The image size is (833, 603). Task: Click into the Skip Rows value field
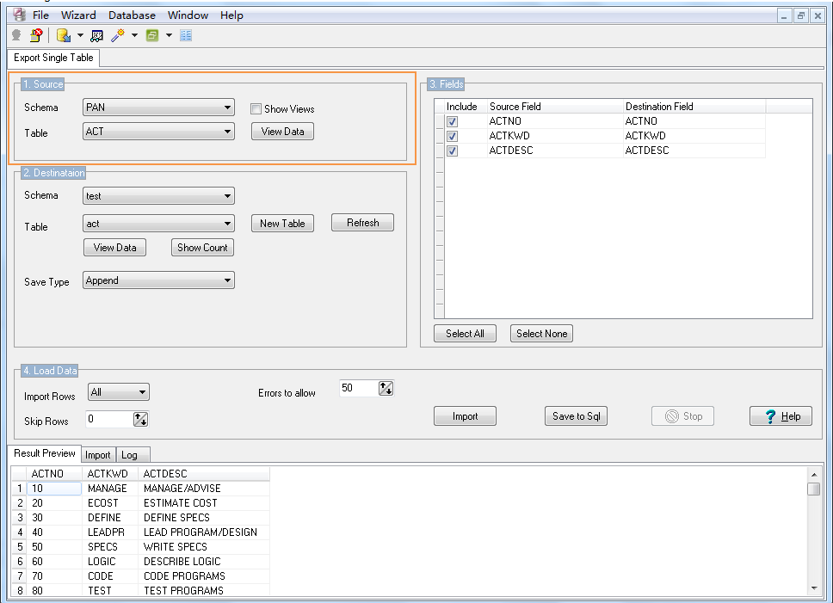coord(109,419)
